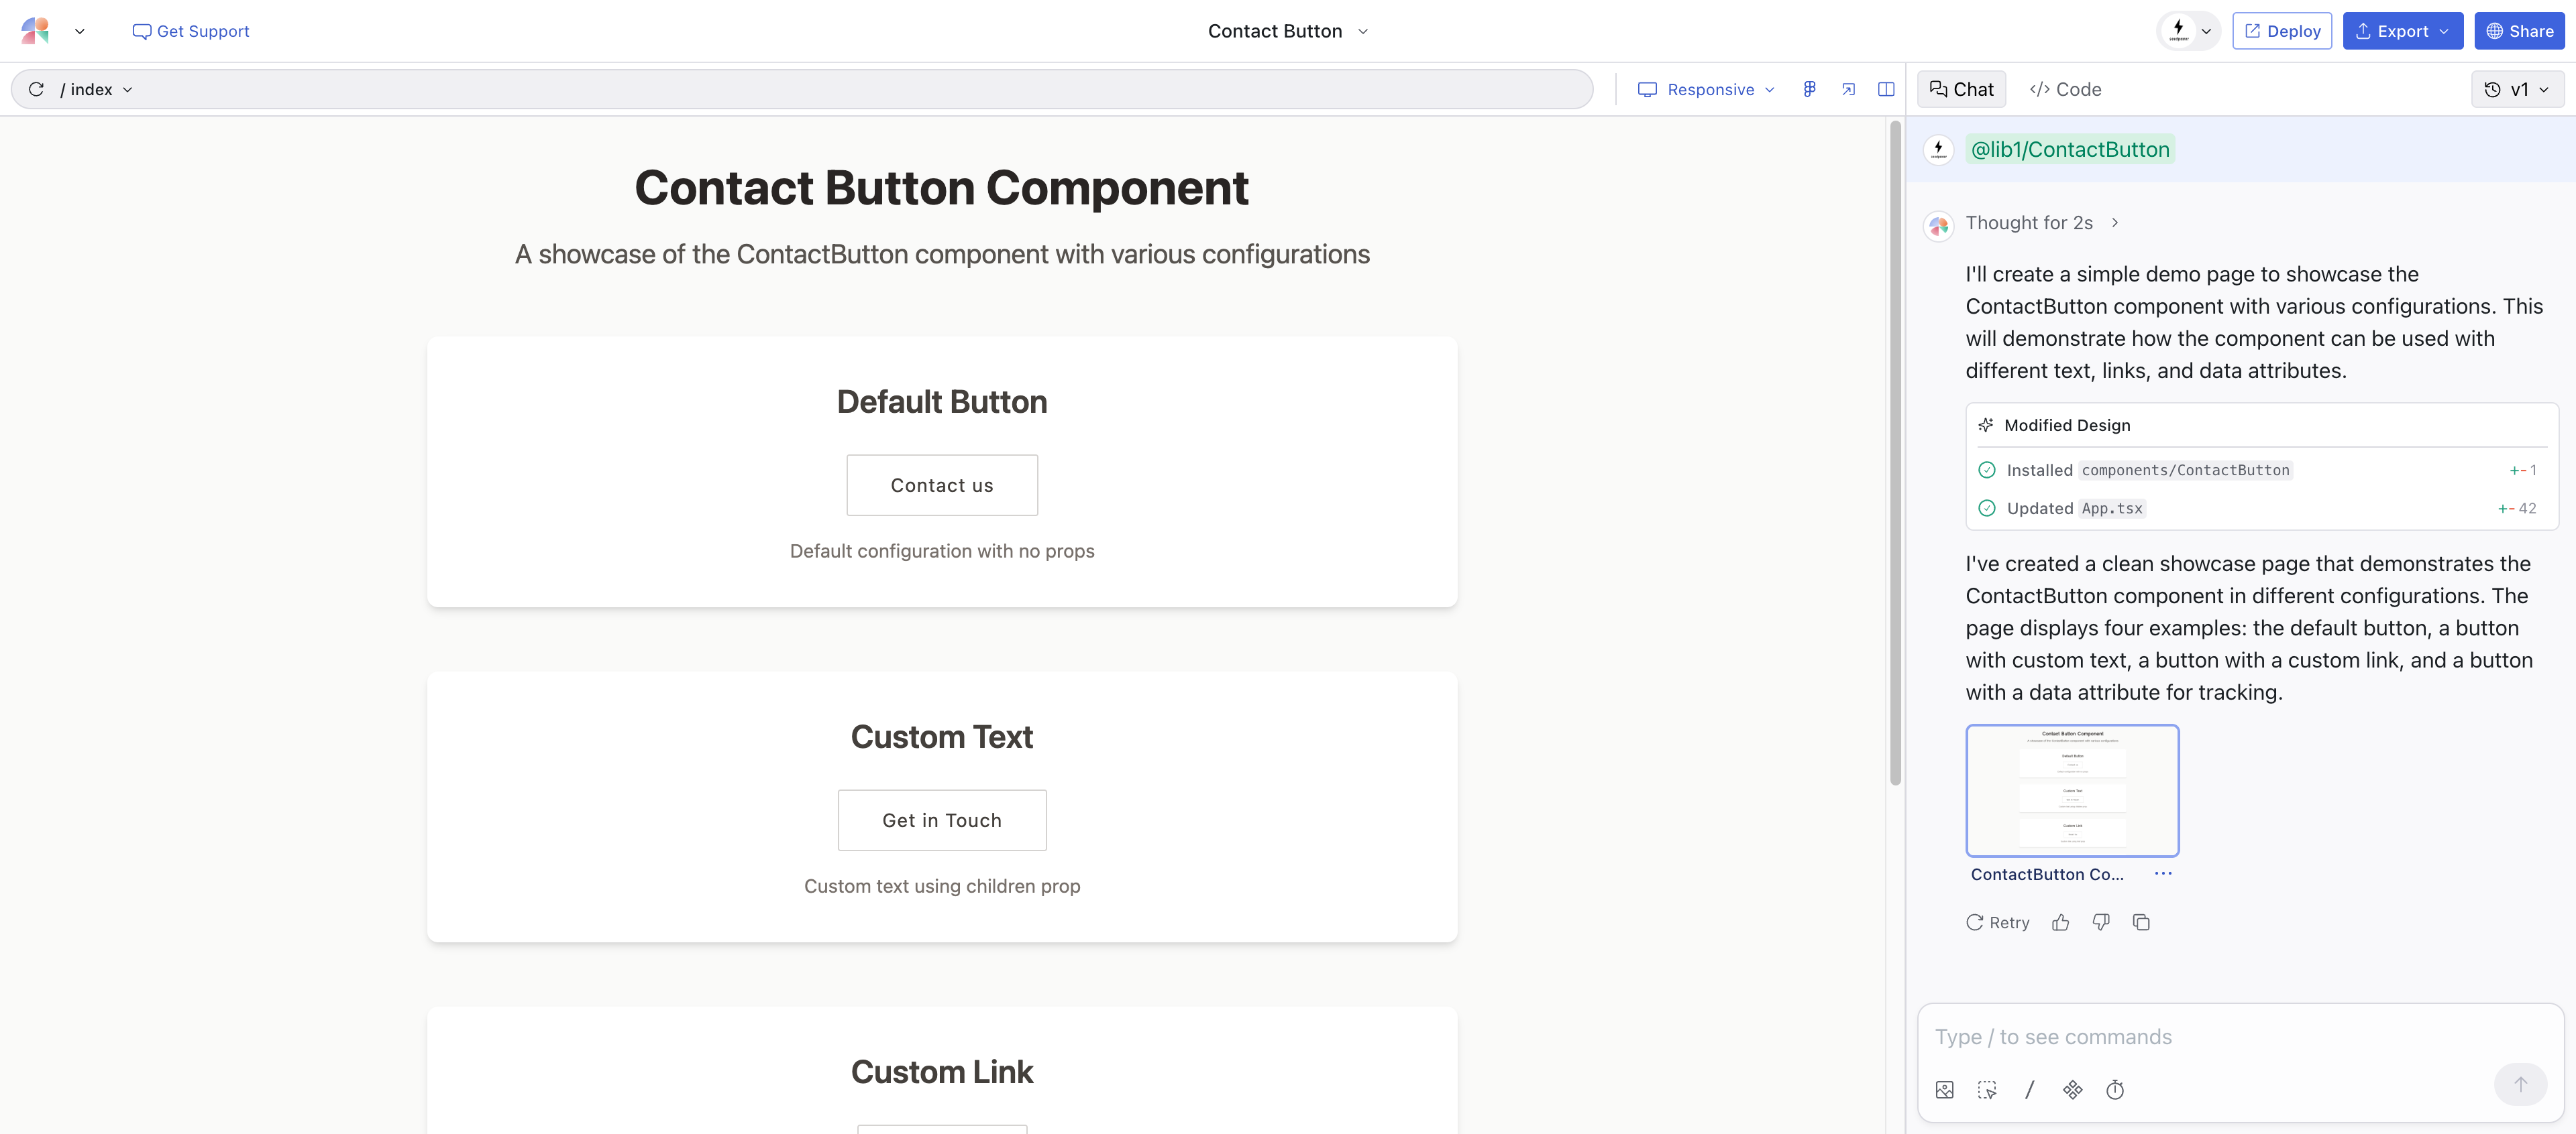Attach an image in chat input
The height and width of the screenshot is (1134, 2576).
(x=1944, y=1089)
